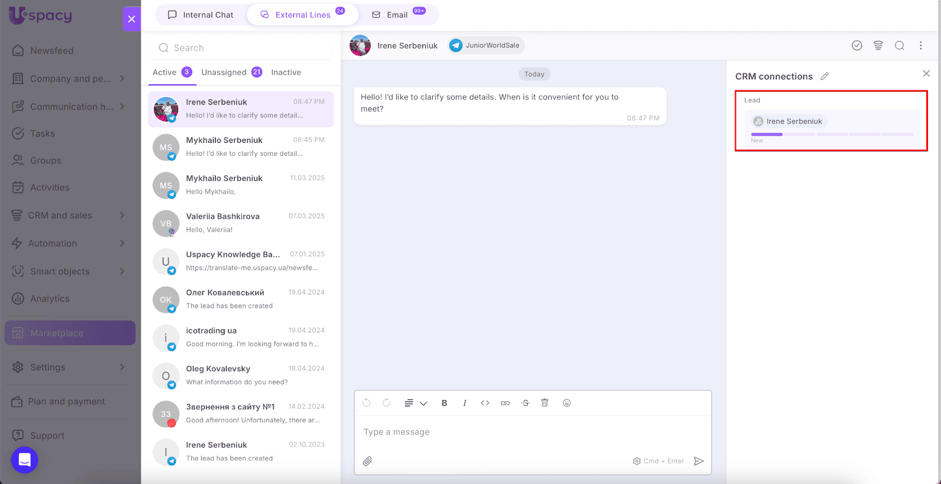941x484 pixels.
Task: Click the lead stage progress bar
Action: [x=832, y=135]
